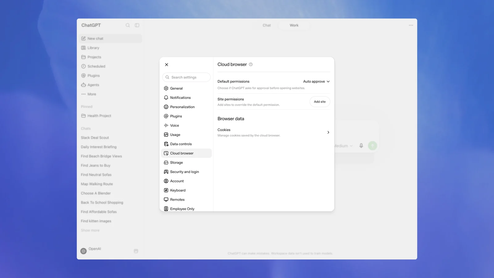This screenshot has width=494, height=278.
Task: Click the search icon in the ChatGPT sidebar
Action: point(128,25)
